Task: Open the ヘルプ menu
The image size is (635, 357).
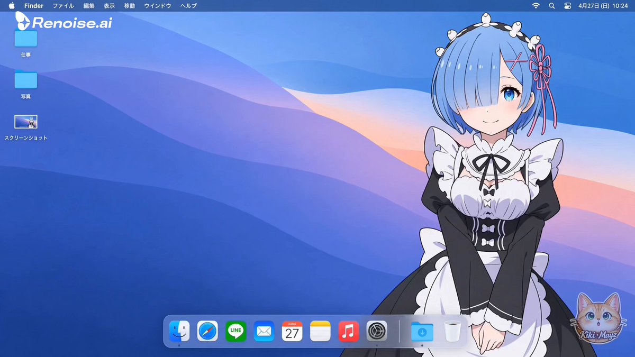Action: coord(188,6)
